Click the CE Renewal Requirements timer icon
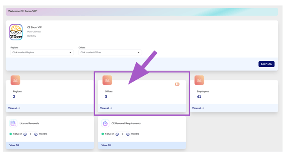The height and width of the screenshot is (157, 286). [105, 123]
